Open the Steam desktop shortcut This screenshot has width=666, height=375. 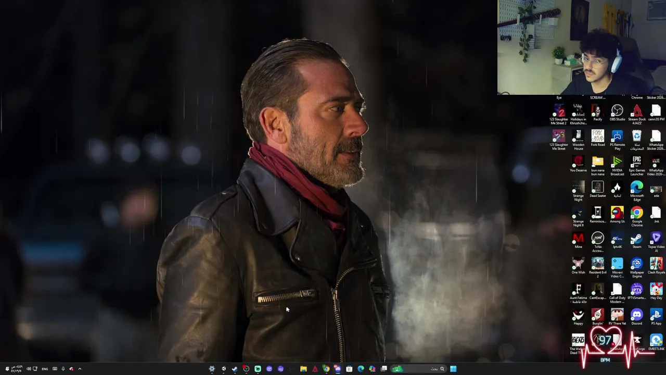[637, 240]
